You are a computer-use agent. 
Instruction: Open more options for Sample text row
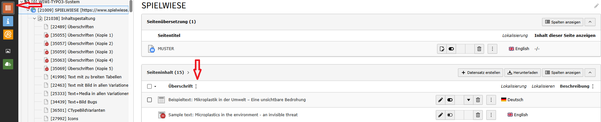click(491, 115)
